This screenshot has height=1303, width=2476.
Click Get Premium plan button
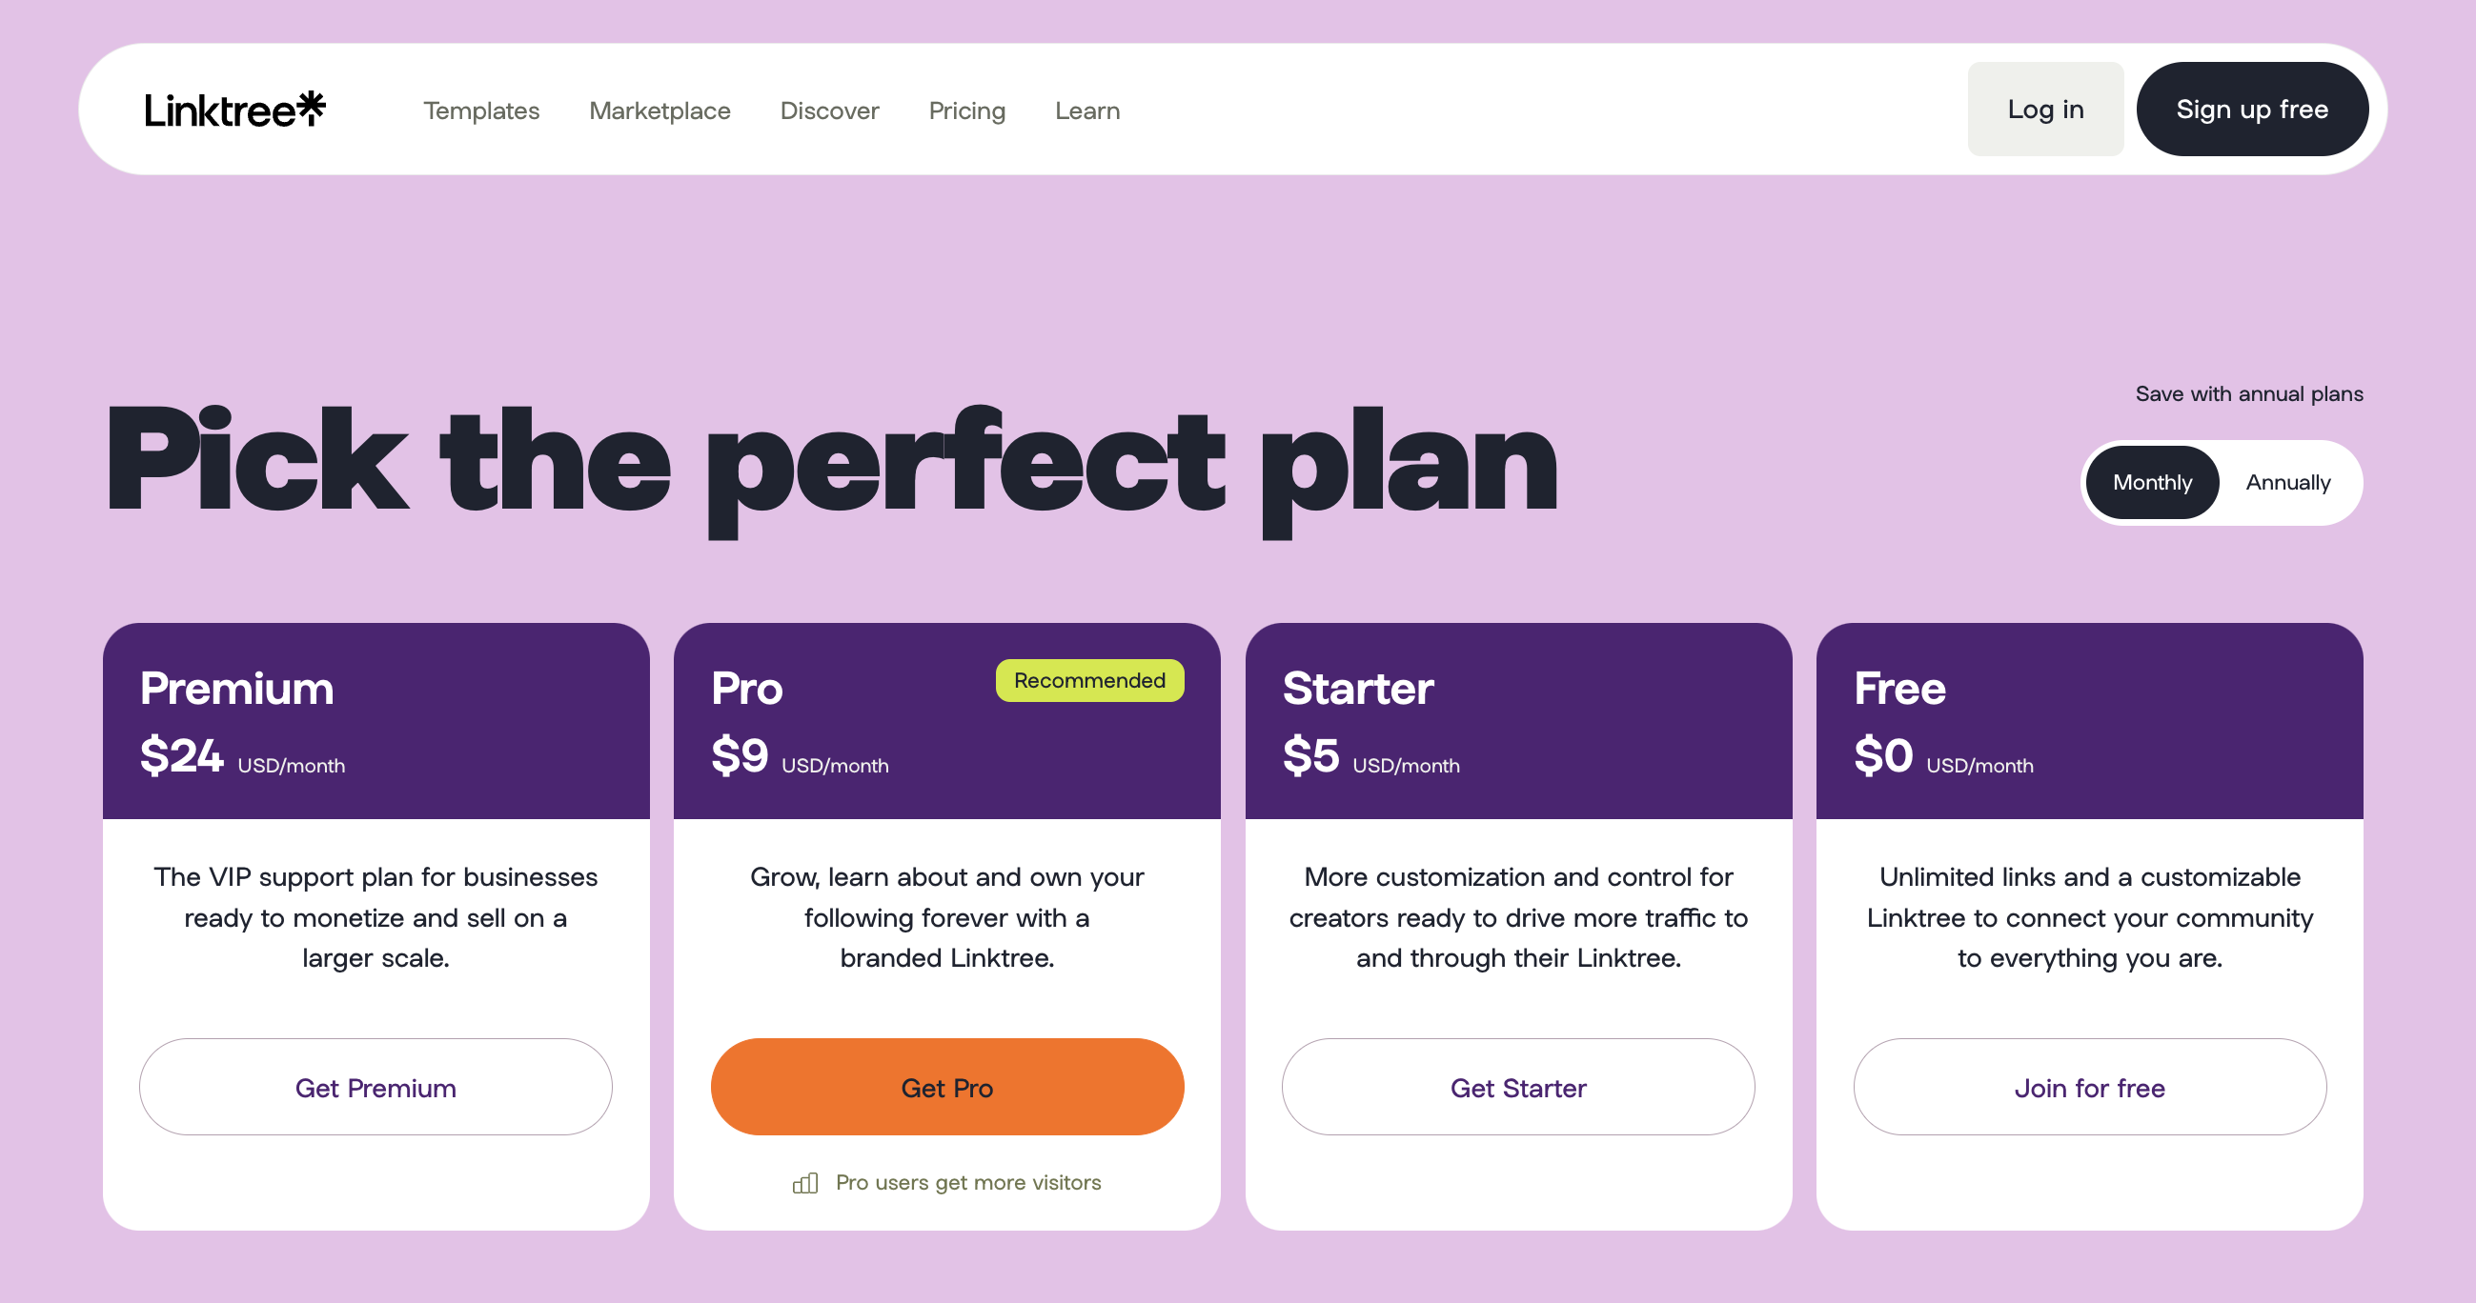pos(375,1087)
